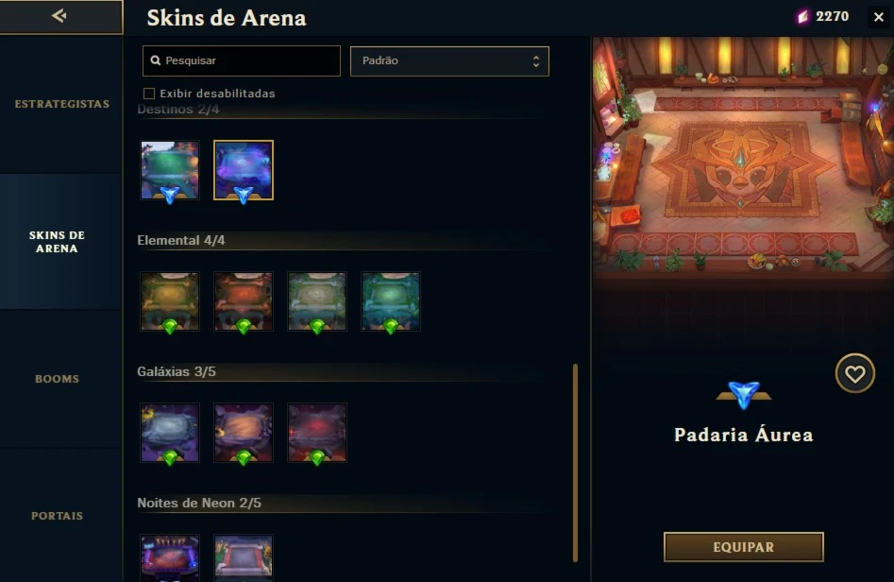Select the first green Destinos arena skin
The height and width of the screenshot is (582, 894).
point(170,171)
